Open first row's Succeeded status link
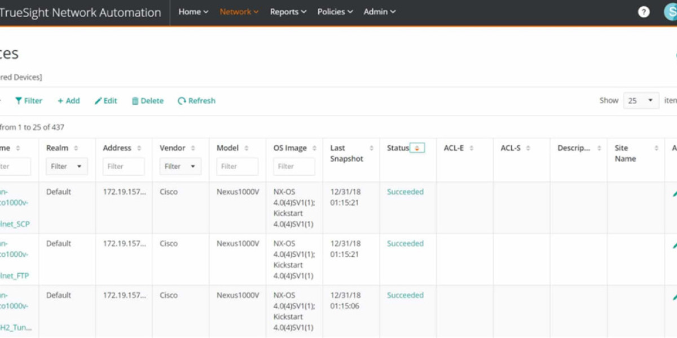677x338 pixels. point(405,192)
